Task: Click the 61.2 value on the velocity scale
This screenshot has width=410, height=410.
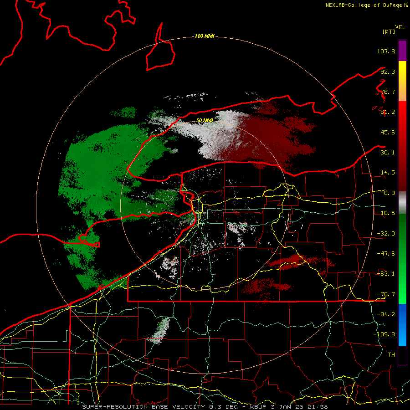Action: pyautogui.click(x=388, y=112)
